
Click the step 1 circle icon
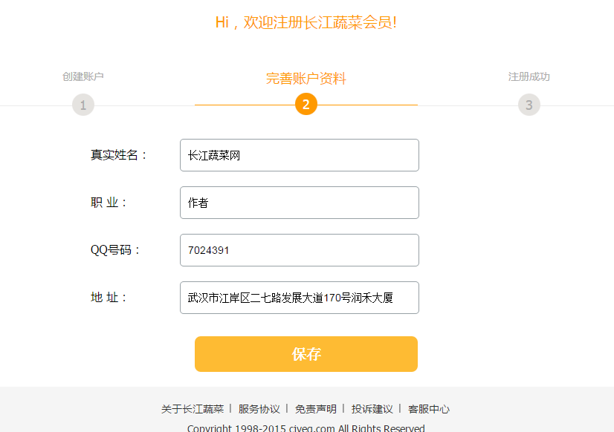[83, 105]
